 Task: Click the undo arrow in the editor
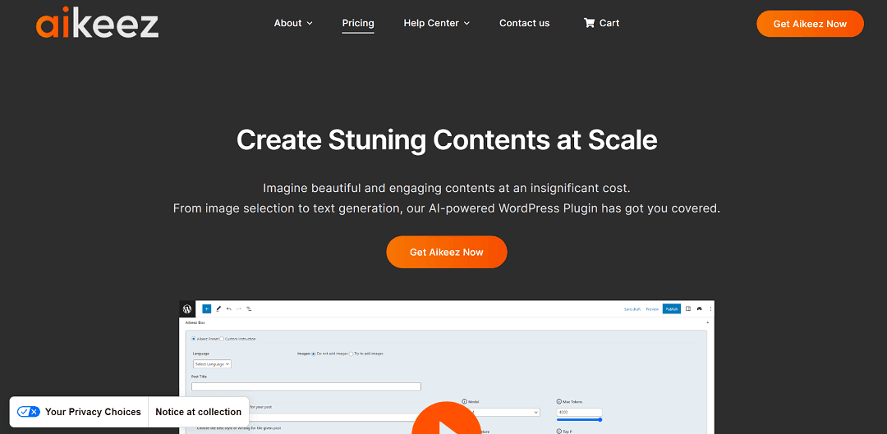click(x=228, y=309)
